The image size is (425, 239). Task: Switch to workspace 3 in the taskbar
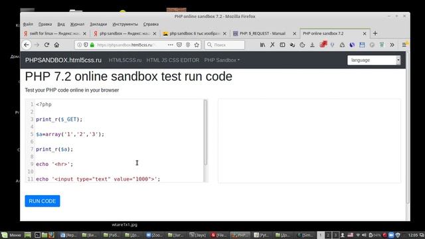click(335, 235)
